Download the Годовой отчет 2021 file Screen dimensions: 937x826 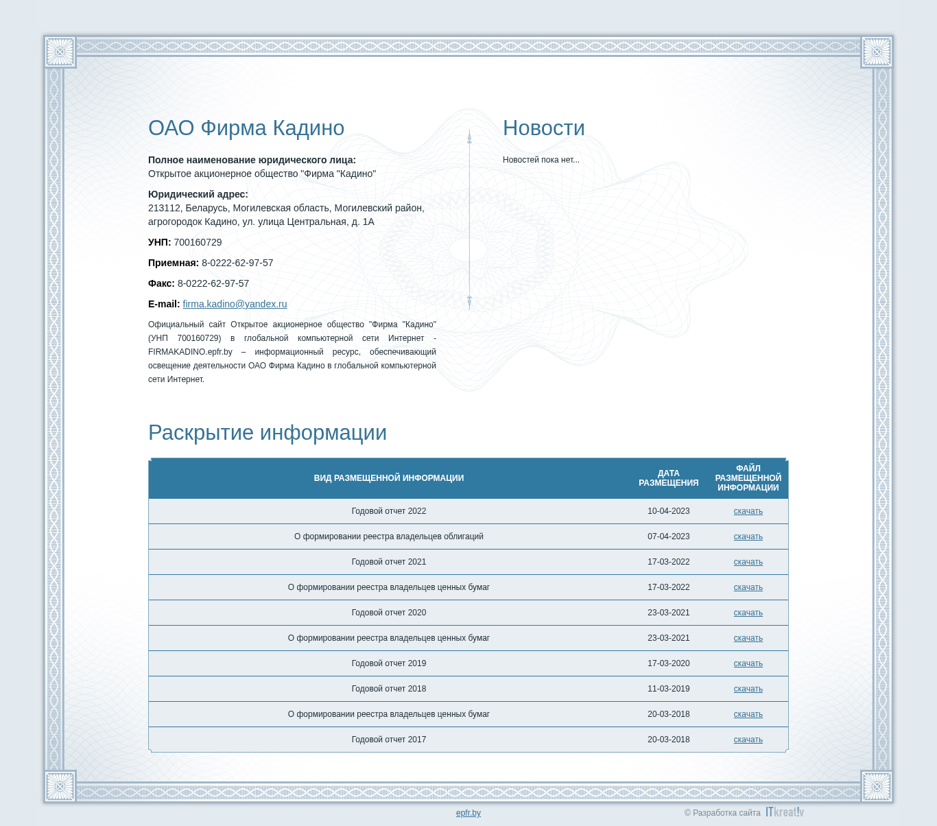[x=748, y=562]
